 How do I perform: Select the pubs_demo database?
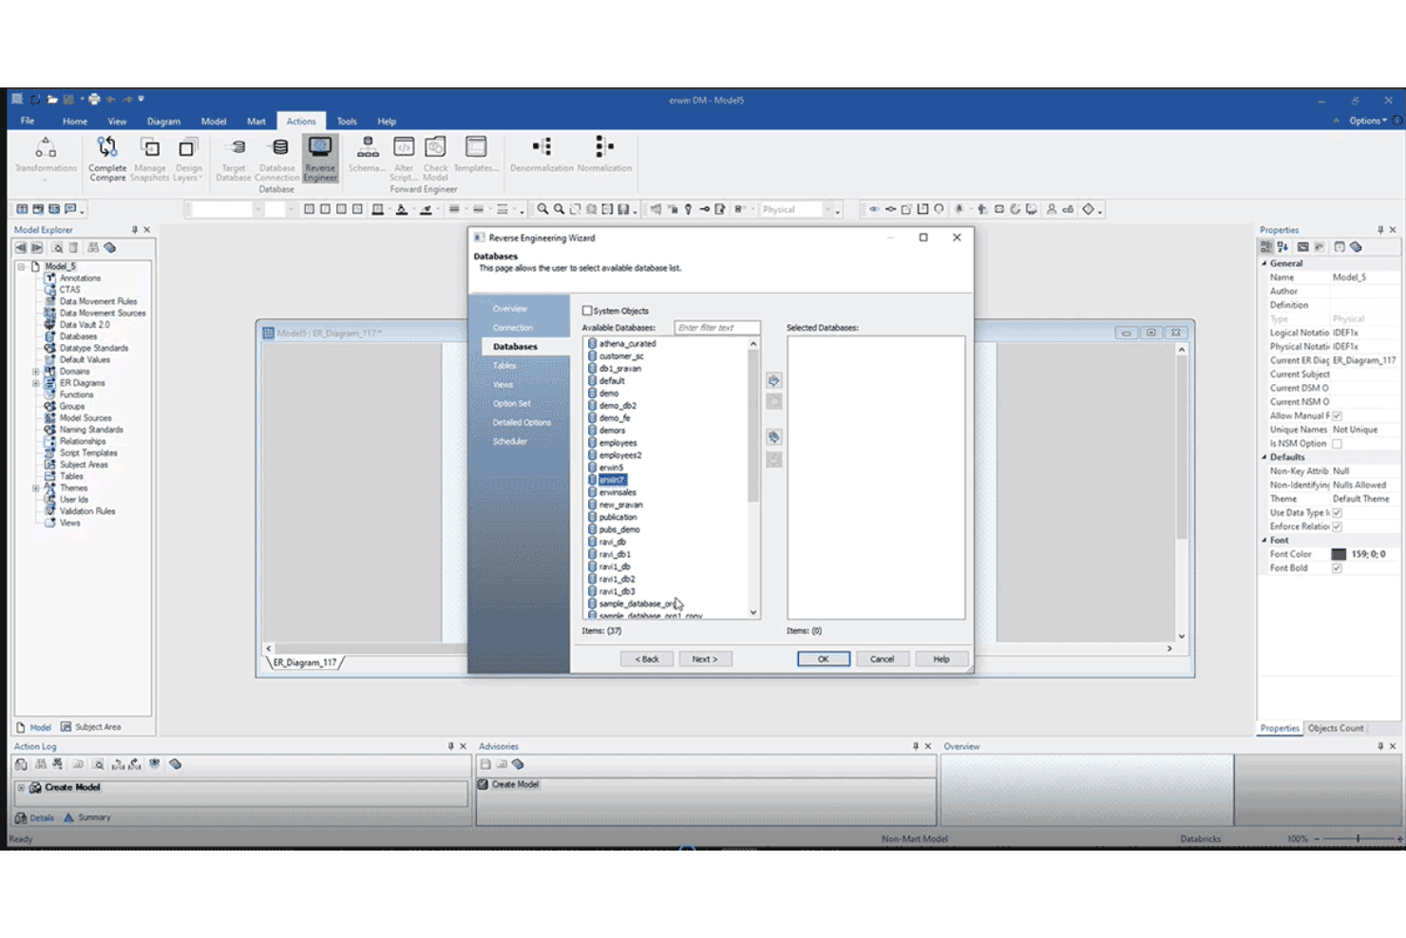click(619, 529)
